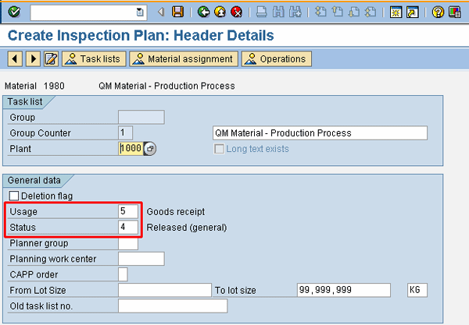Tick the CAPP order checkbox

[123, 274]
